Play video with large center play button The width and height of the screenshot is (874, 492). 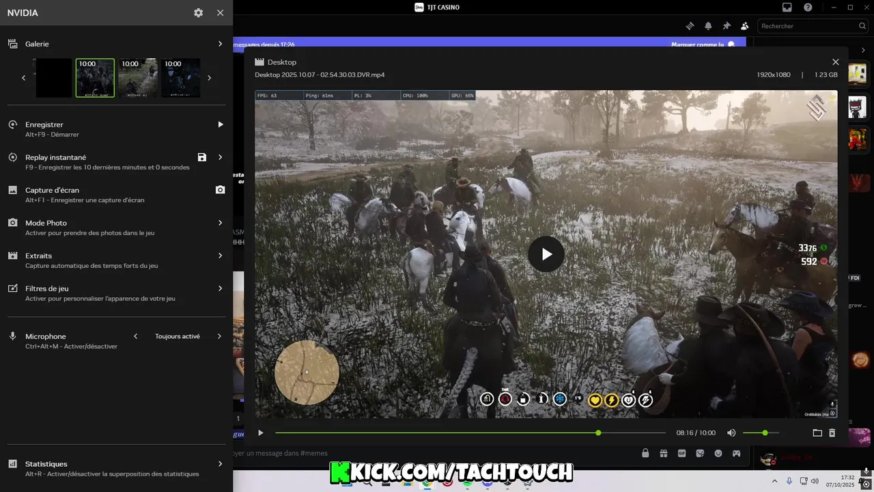[x=546, y=254]
